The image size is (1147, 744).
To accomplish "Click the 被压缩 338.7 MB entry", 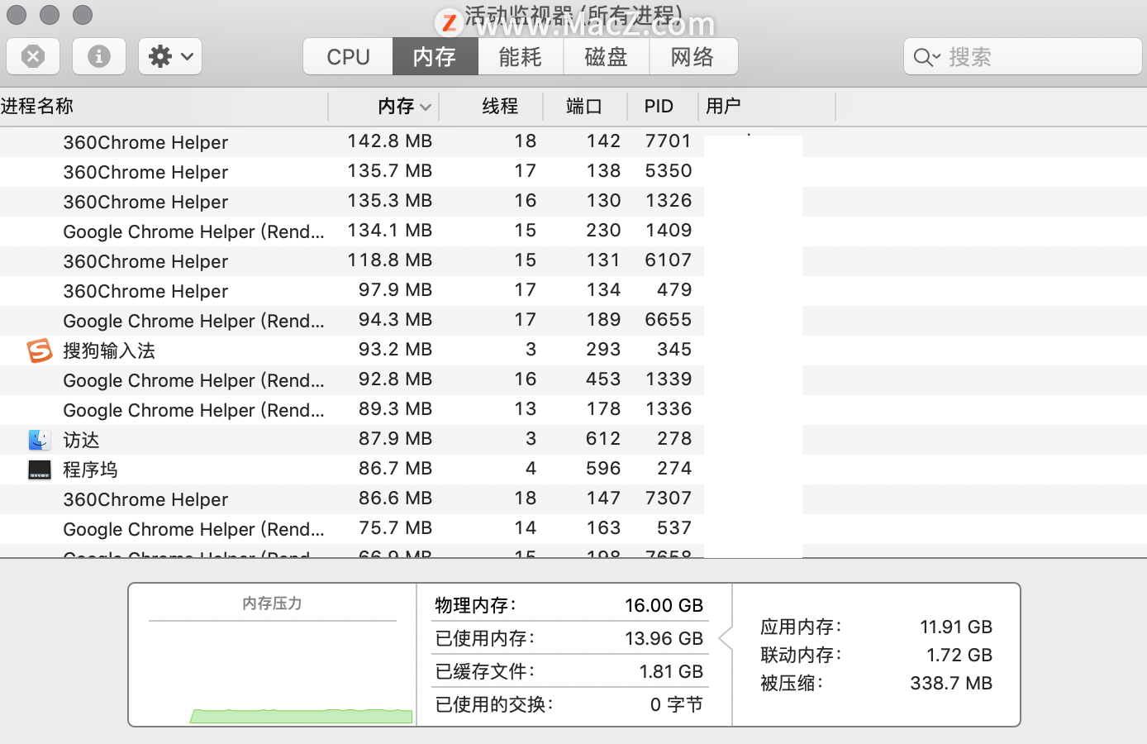I will [876, 683].
